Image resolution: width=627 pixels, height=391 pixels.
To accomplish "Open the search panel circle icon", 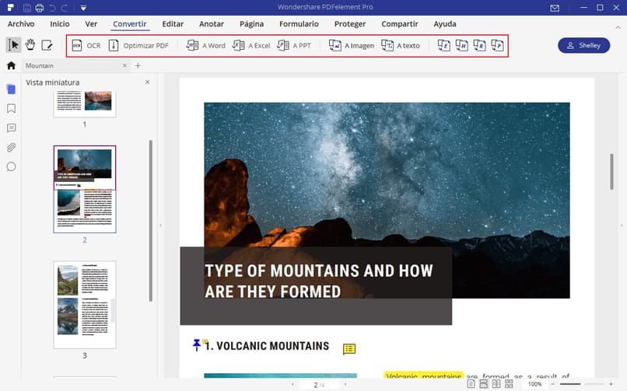I will click(x=11, y=166).
